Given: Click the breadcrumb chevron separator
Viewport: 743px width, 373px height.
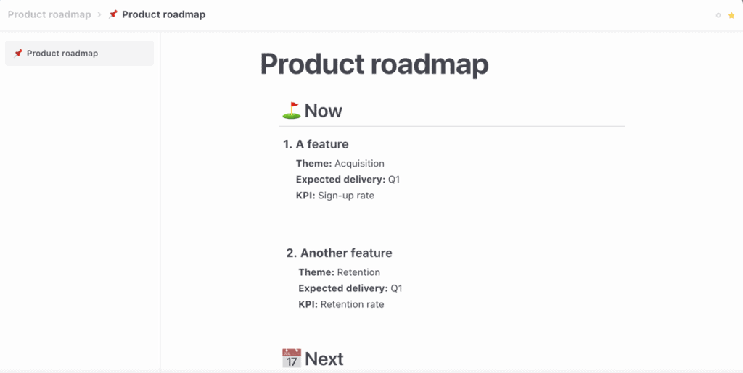Looking at the screenshot, I should tap(99, 14).
